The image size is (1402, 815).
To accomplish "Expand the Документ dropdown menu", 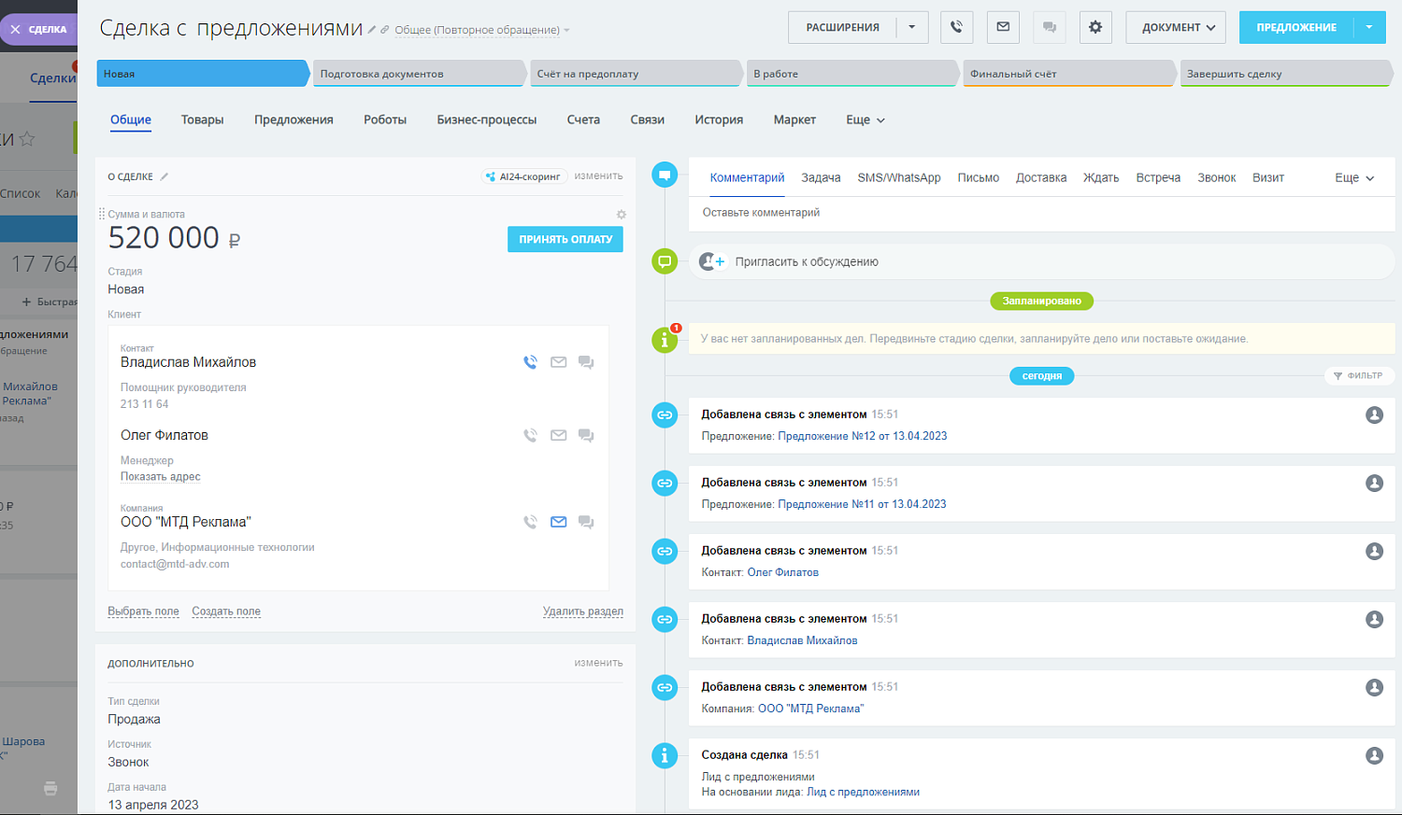I will [1175, 26].
